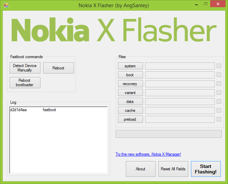Viewport: 228px width, 184px height.
Task: Toggle the cache file checkbox
Action: point(219,110)
